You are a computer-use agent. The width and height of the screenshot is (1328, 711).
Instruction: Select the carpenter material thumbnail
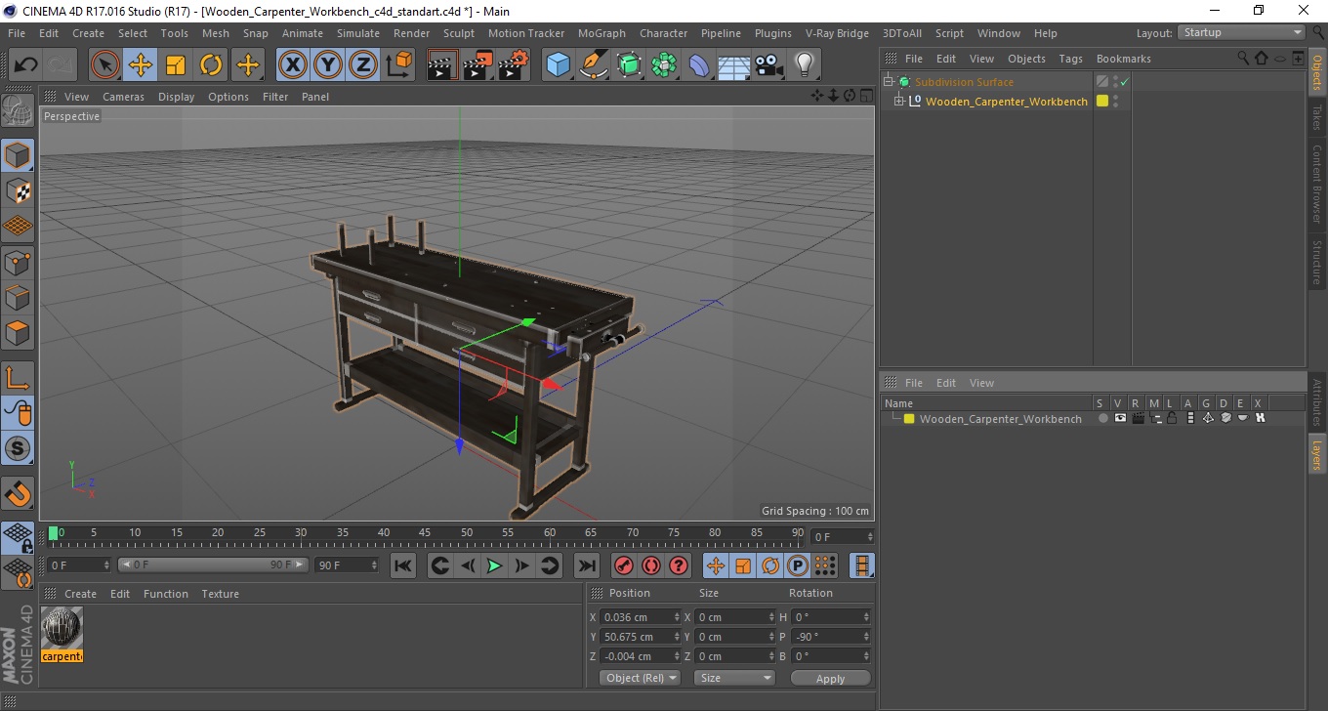tap(62, 628)
